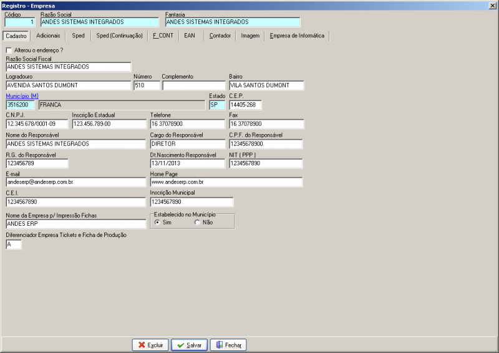Open the Imagem tab
Viewport: 499px width, 353px height.
tap(250, 36)
